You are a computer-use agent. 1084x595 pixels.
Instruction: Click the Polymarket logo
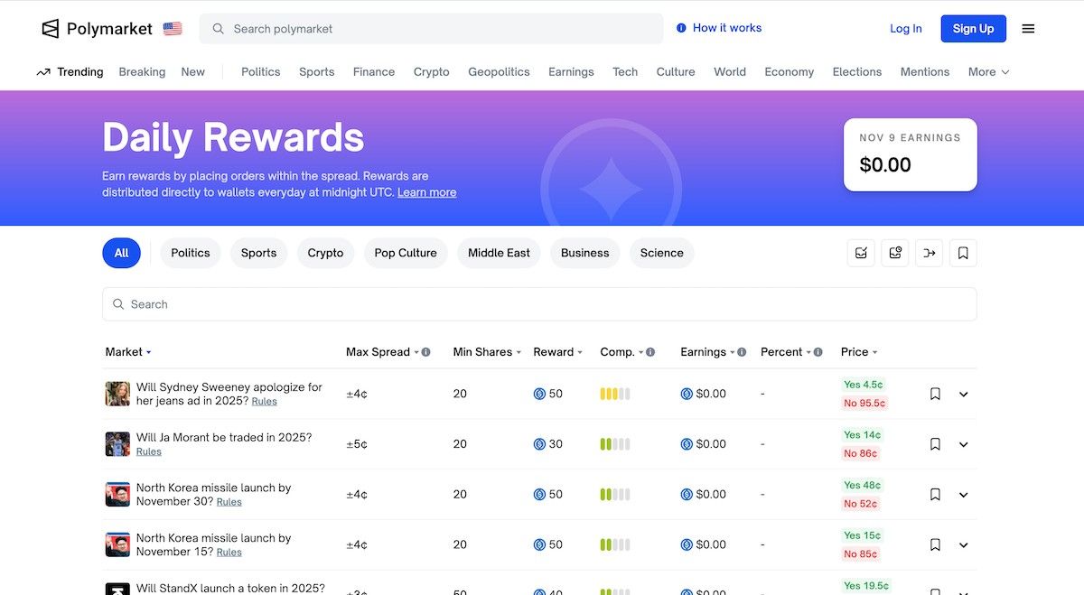97,29
